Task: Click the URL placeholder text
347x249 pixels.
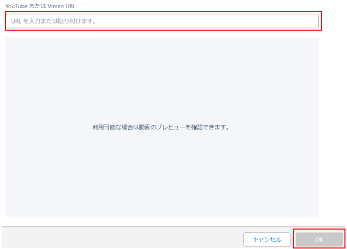Action: coord(54,21)
